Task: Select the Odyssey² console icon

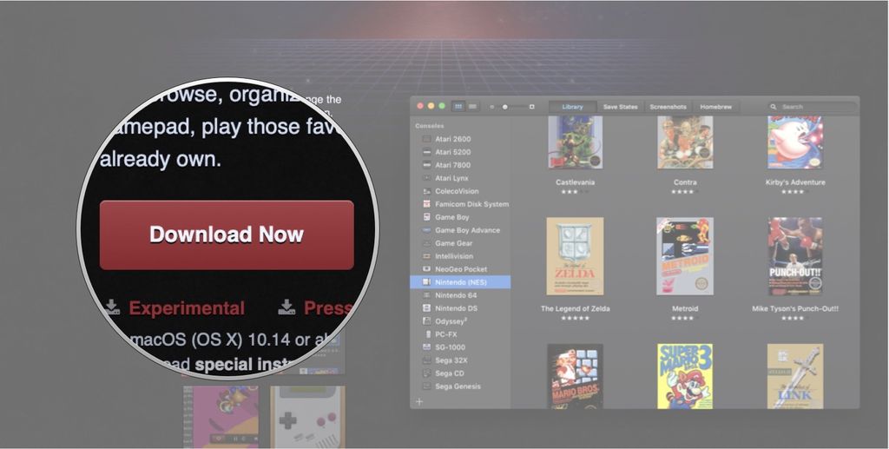Action: coord(427,321)
